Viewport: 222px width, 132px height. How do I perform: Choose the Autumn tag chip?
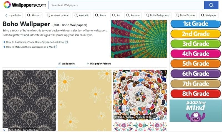[x=133, y=15]
